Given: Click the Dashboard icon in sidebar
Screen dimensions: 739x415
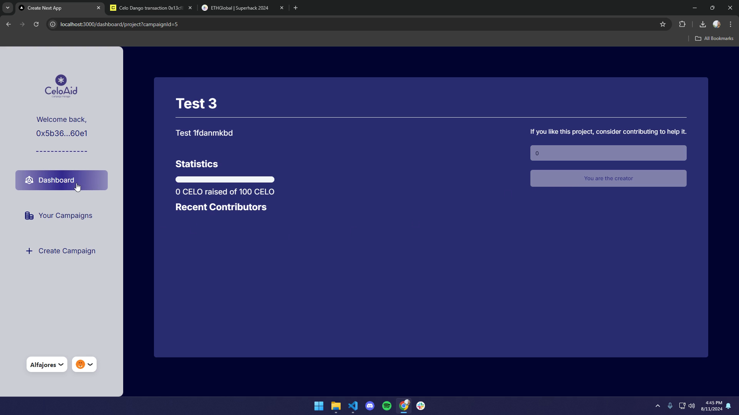Looking at the screenshot, I should [x=29, y=180].
